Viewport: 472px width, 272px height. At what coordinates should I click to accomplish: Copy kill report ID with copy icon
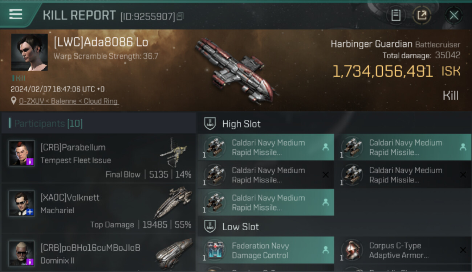click(x=180, y=16)
